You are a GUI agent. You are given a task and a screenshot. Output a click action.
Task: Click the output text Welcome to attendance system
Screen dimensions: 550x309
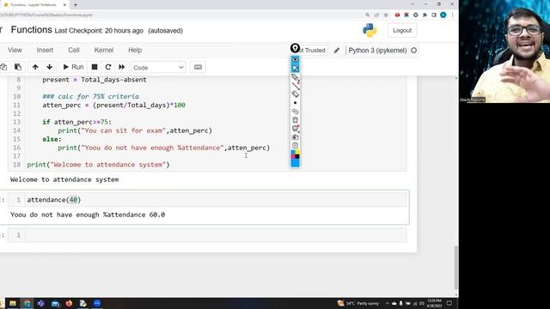[64, 179]
